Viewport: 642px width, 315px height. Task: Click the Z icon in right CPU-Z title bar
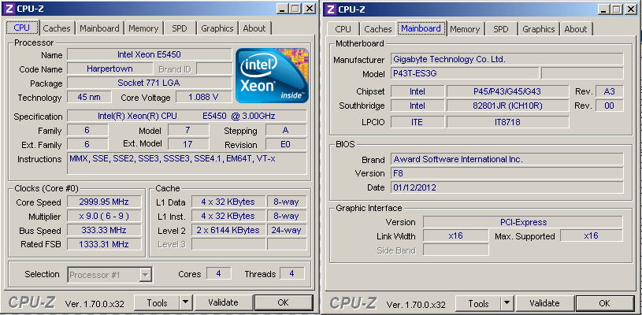tap(331, 9)
